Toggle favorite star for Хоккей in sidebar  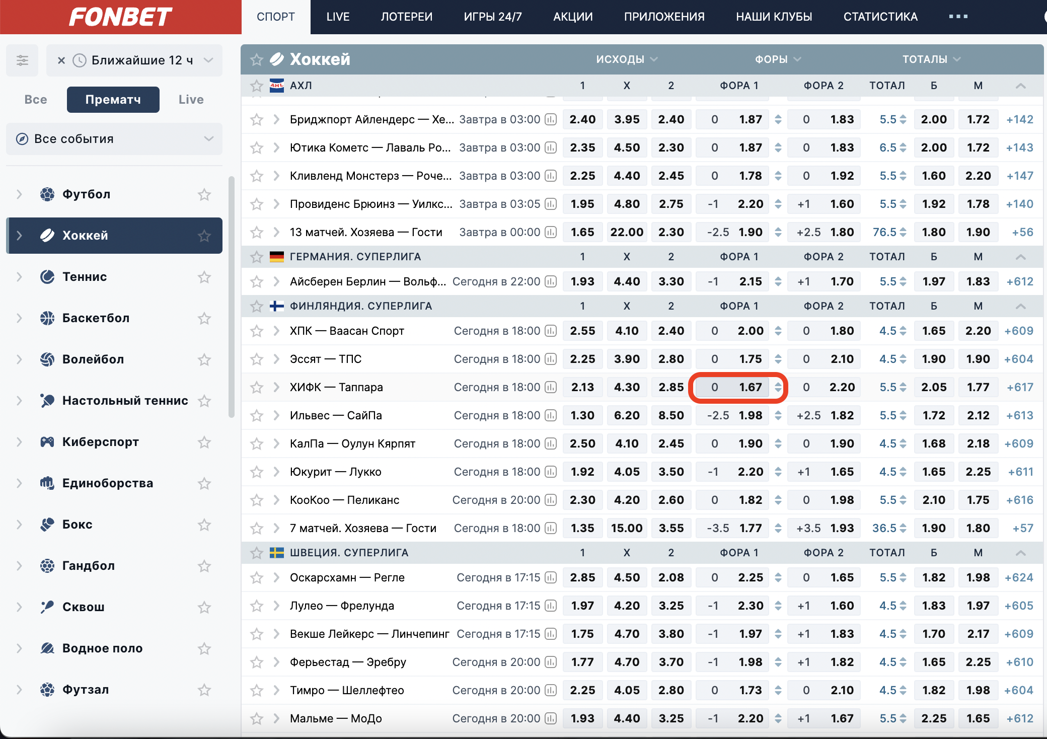point(204,236)
